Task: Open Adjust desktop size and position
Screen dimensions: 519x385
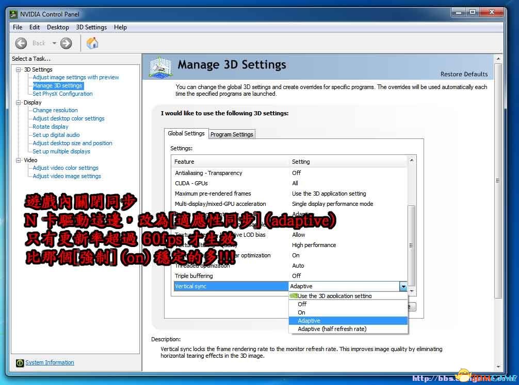Action: click(73, 143)
